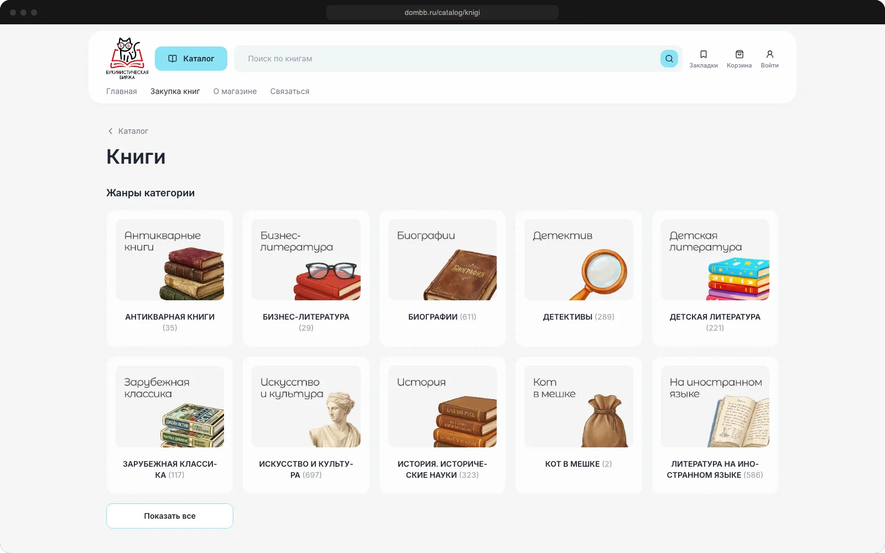Go to Главная menu item
This screenshot has width=885, height=553.
(x=122, y=91)
